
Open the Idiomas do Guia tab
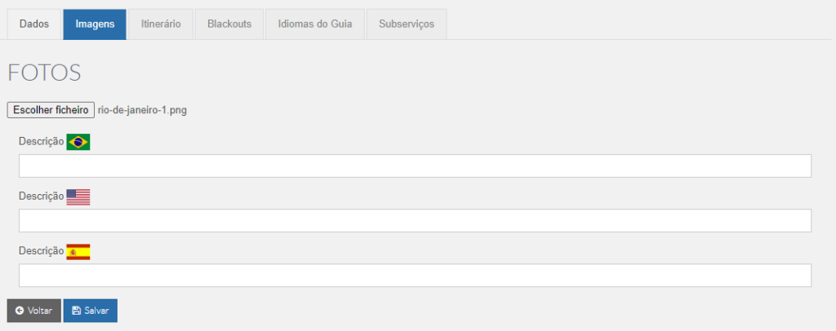point(315,24)
